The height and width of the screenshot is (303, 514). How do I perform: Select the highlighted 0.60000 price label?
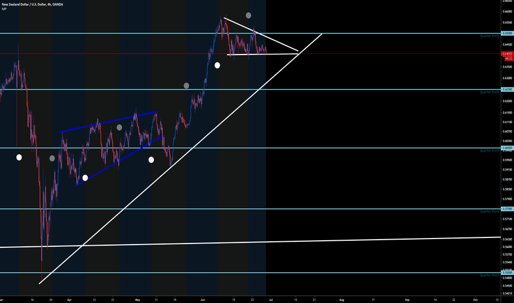tap(507, 148)
